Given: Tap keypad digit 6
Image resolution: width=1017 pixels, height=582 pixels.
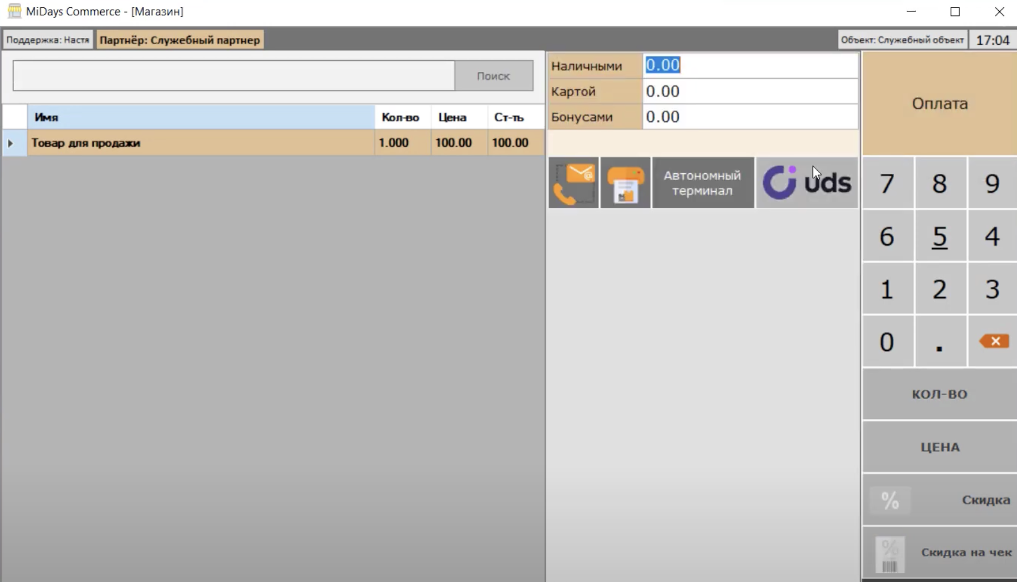Looking at the screenshot, I should pyautogui.click(x=887, y=236).
